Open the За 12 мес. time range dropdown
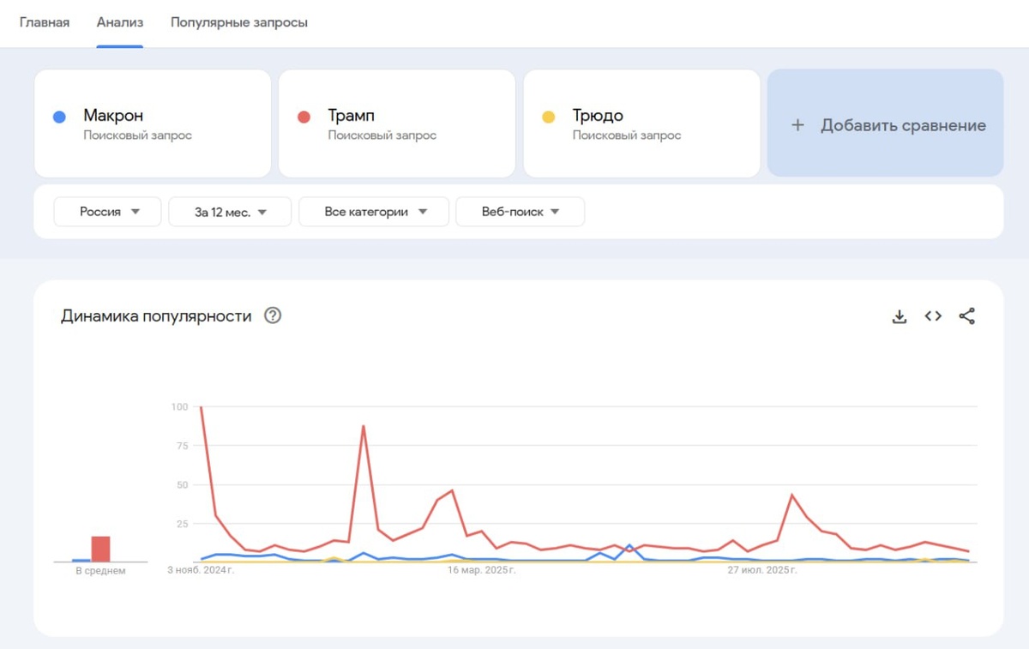The width and height of the screenshot is (1029, 649). [230, 212]
